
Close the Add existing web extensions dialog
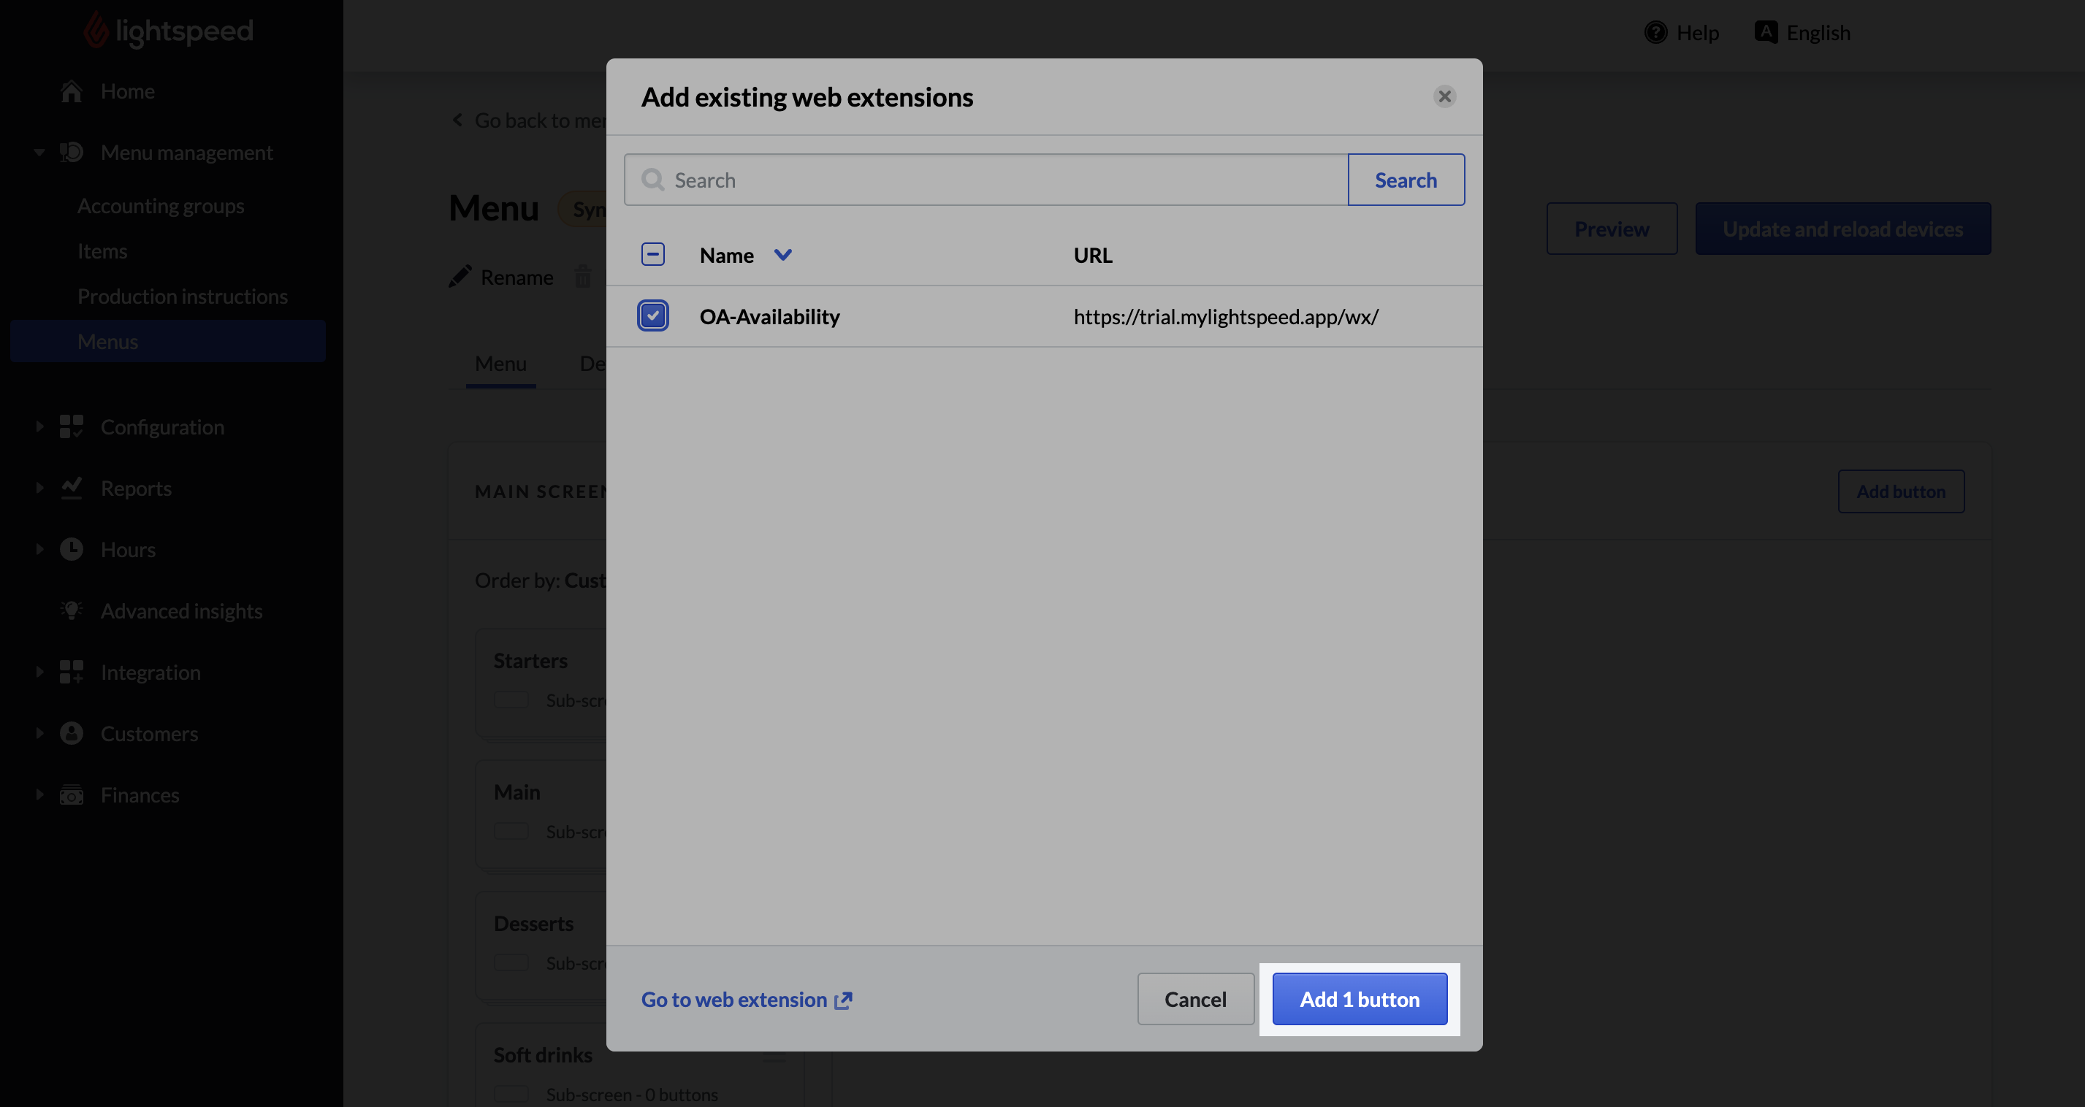click(1445, 96)
